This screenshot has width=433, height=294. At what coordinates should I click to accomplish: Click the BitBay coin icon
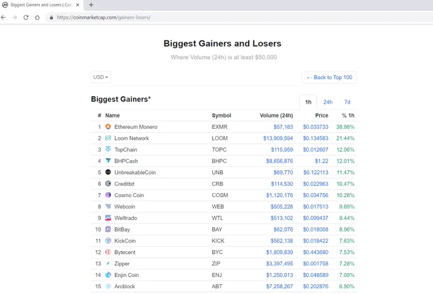[x=108, y=229]
